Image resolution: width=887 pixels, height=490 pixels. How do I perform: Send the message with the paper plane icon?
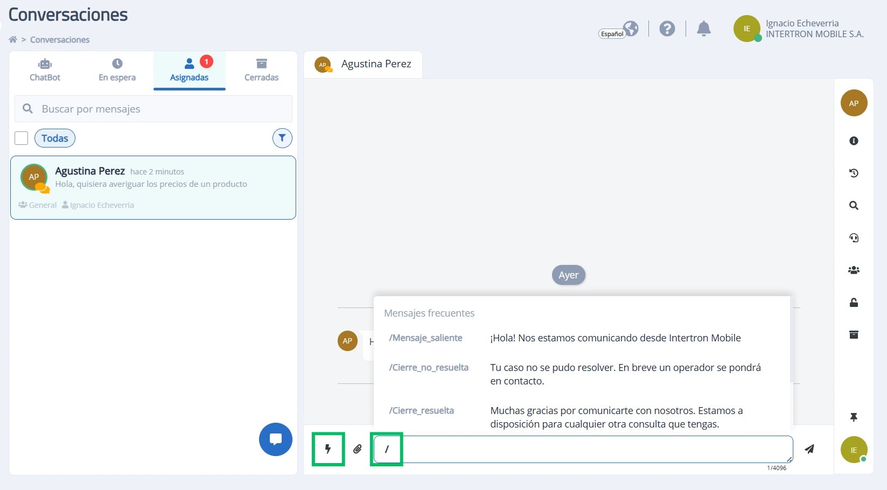(809, 449)
